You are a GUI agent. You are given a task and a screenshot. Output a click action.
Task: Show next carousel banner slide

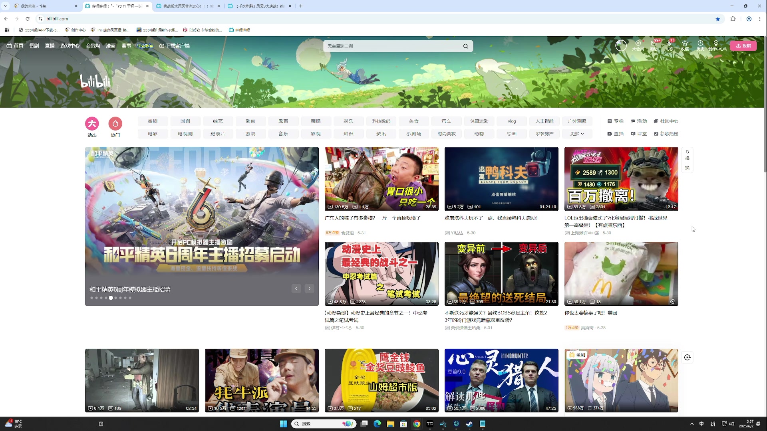pos(310,289)
